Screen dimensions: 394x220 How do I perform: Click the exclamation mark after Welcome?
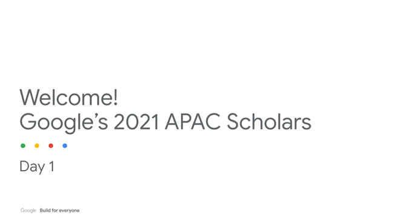click(x=116, y=97)
